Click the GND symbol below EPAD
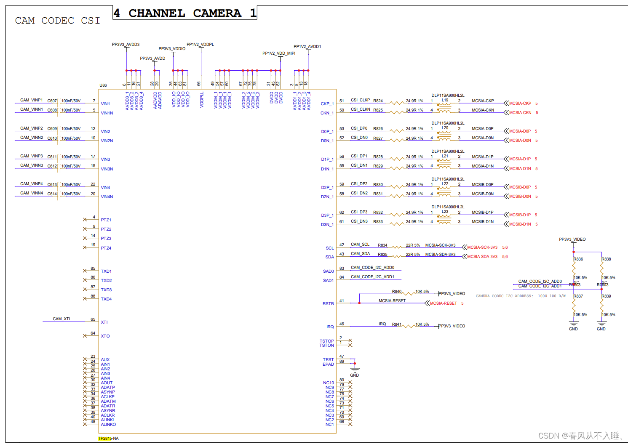Screen dimensions: 628x444 355,370
